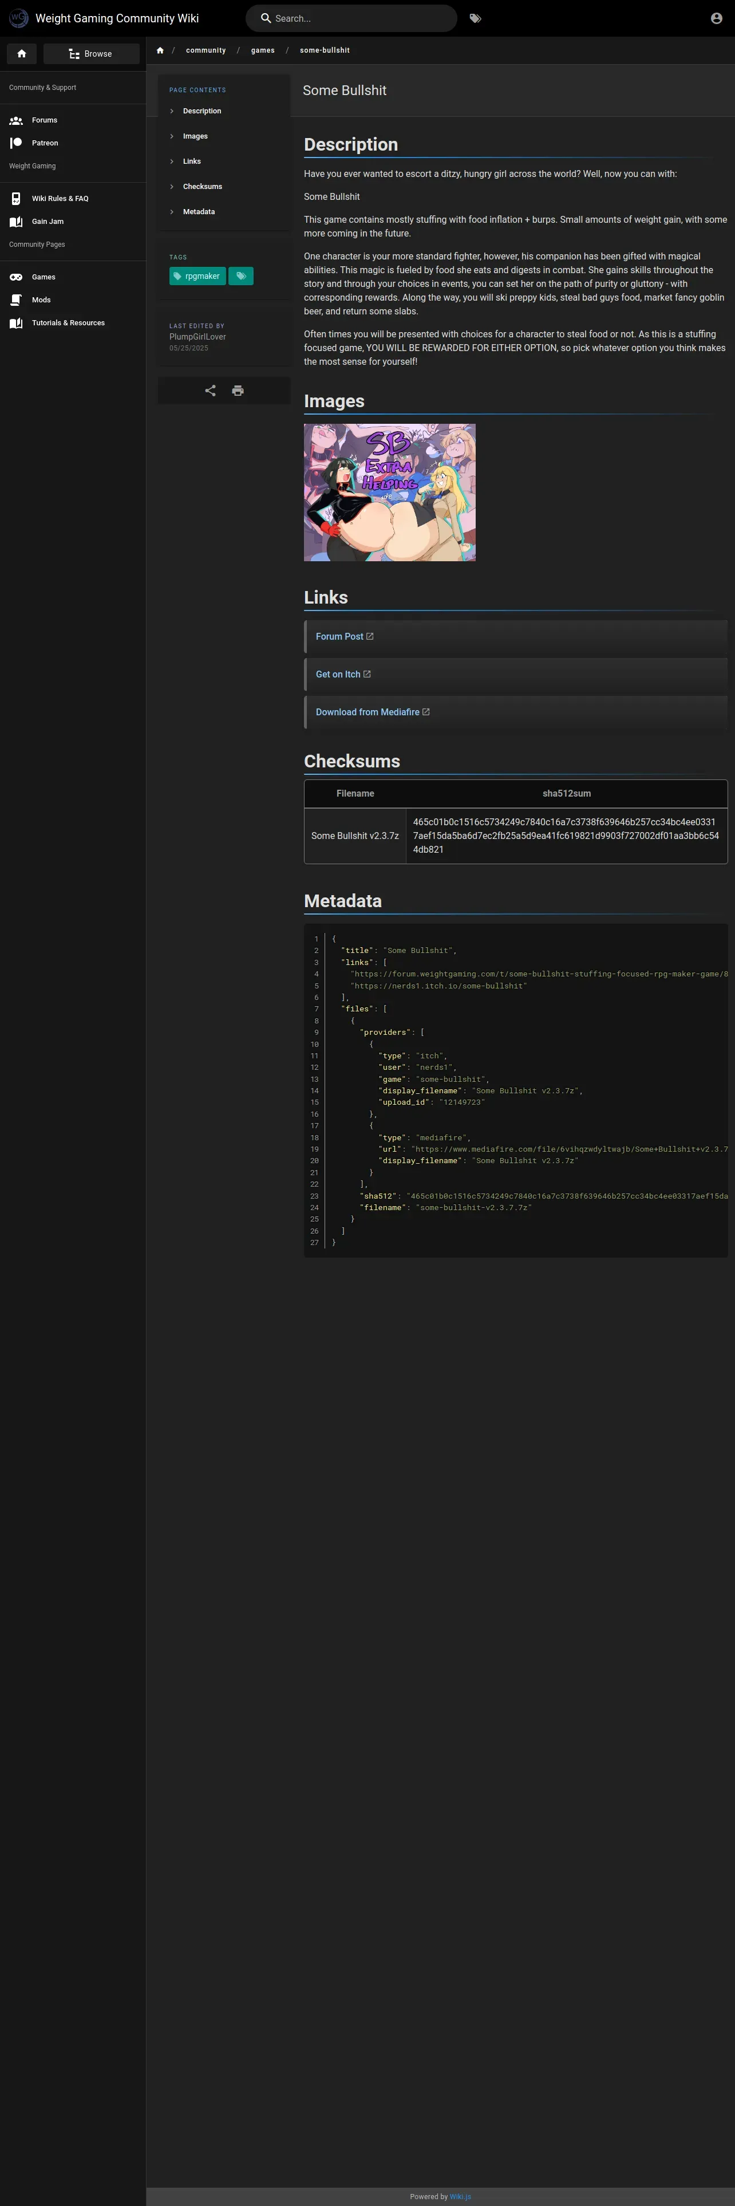Image resolution: width=735 pixels, height=2206 pixels.
Task: Click the home breadcrumb icon
Action: point(160,50)
